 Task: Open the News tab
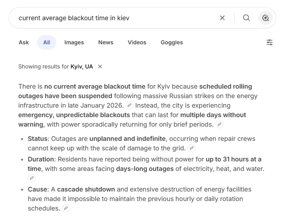tap(106, 42)
